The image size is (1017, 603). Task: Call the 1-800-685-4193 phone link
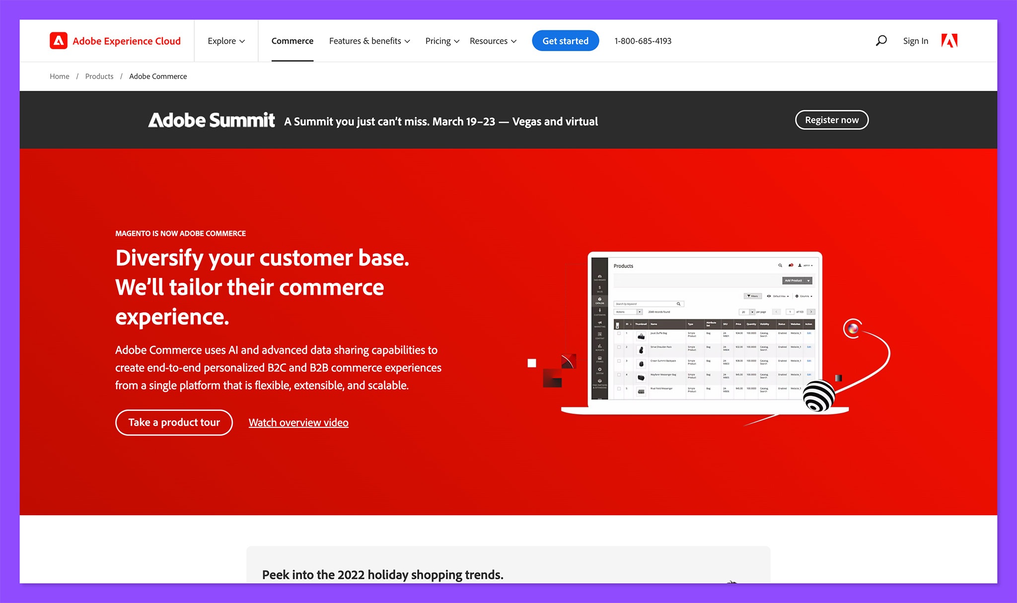[643, 41]
